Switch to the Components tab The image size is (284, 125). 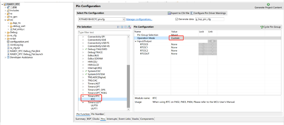coord(147,119)
